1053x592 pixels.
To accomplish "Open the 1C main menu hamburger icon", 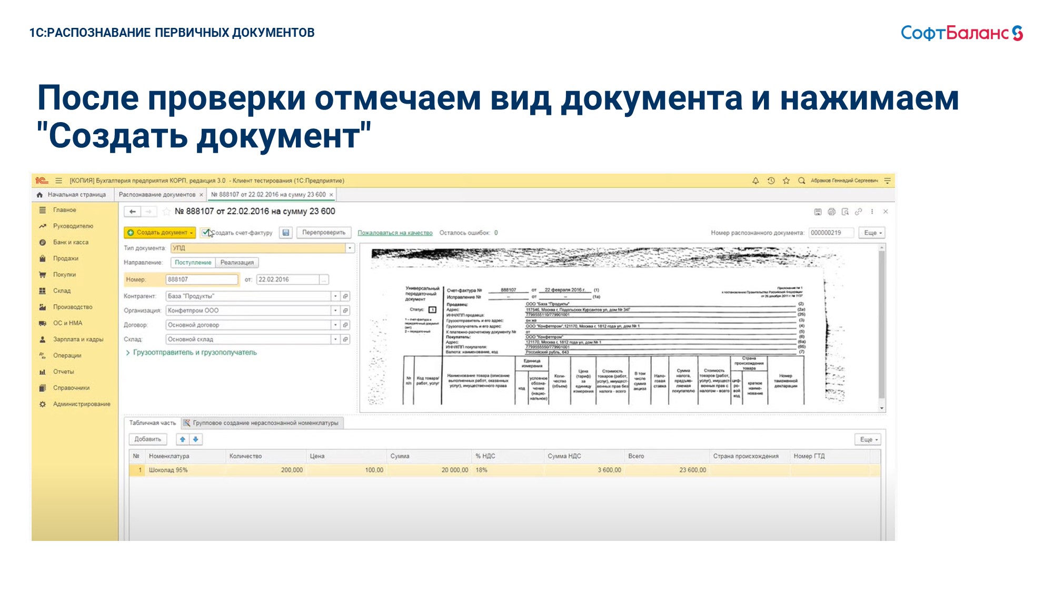I will (58, 180).
